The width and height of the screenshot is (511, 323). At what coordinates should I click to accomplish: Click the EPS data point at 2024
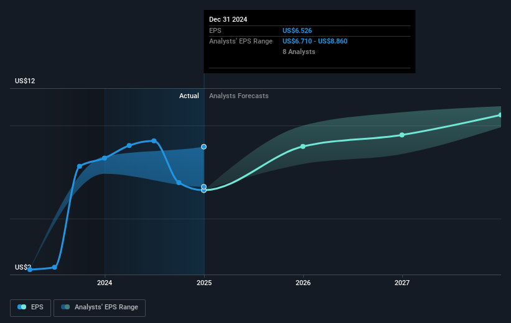click(x=105, y=158)
